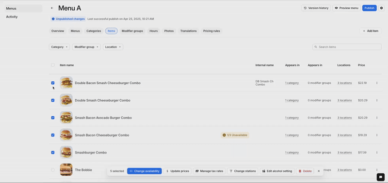The height and width of the screenshot is (183, 388).
Task: Click Edit alcohol setting in the bulk bar
Action: [277, 171]
